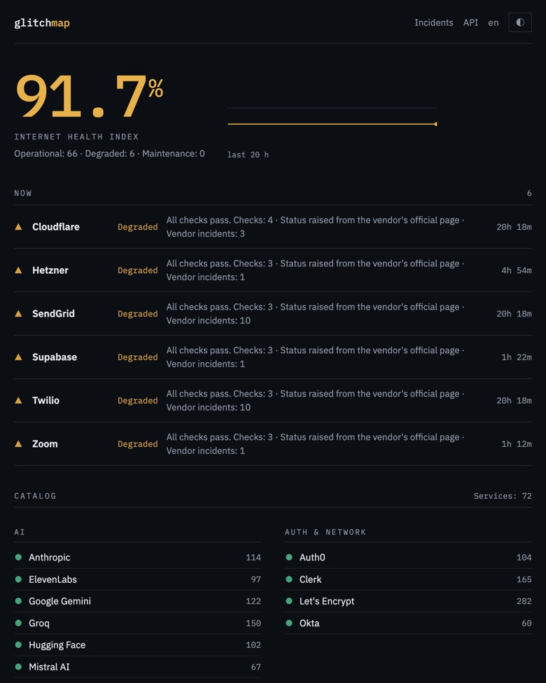Image resolution: width=546 pixels, height=683 pixels.
Task: Click the ElevenLabs green status dot
Action: (x=18, y=579)
